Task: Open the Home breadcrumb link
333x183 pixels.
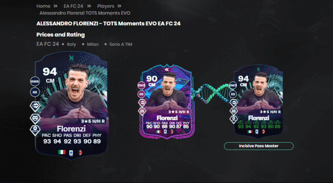Action: click(x=43, y=6)
